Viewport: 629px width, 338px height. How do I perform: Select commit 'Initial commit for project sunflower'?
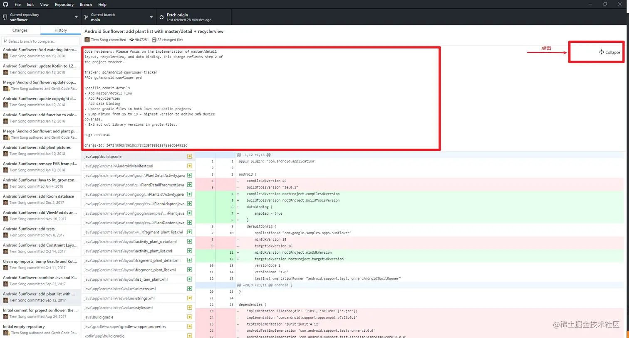click(x=40, y=313)
